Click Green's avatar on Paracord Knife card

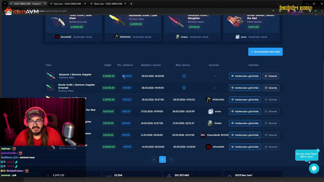(x=178, y=37)
